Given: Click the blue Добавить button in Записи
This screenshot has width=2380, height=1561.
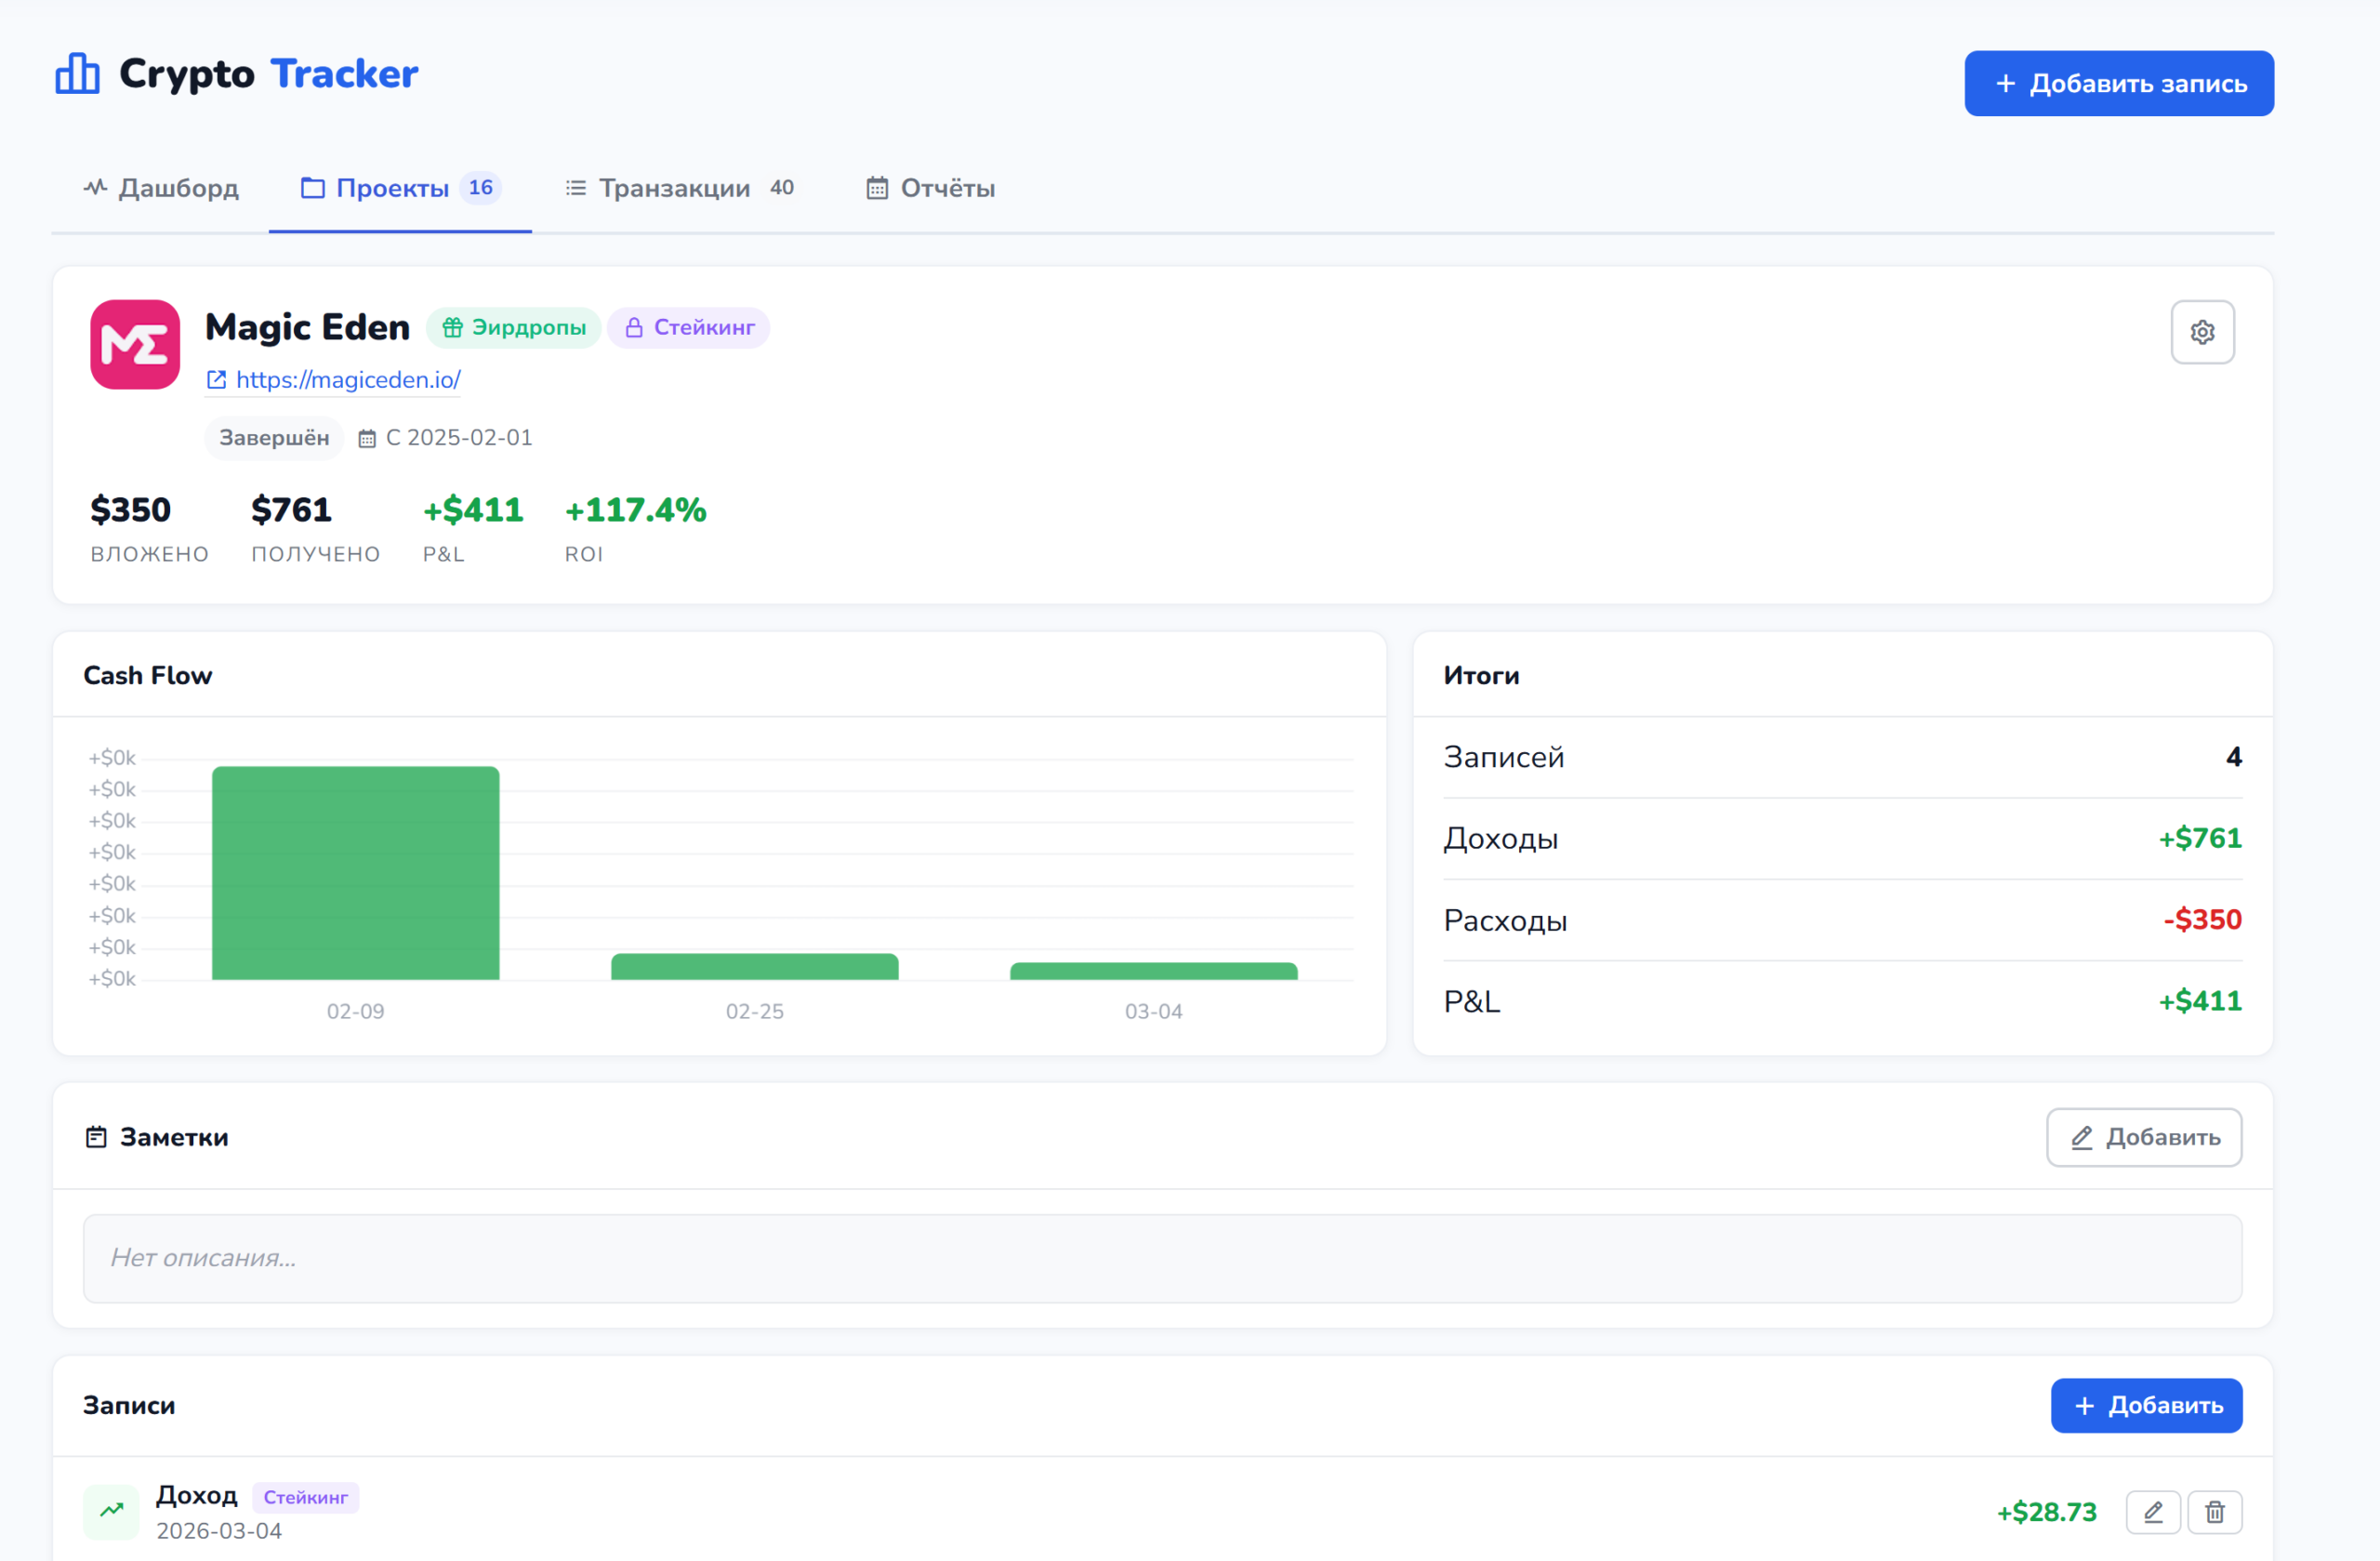Looking at the screenshot, I should [x=2146, y=1405].
